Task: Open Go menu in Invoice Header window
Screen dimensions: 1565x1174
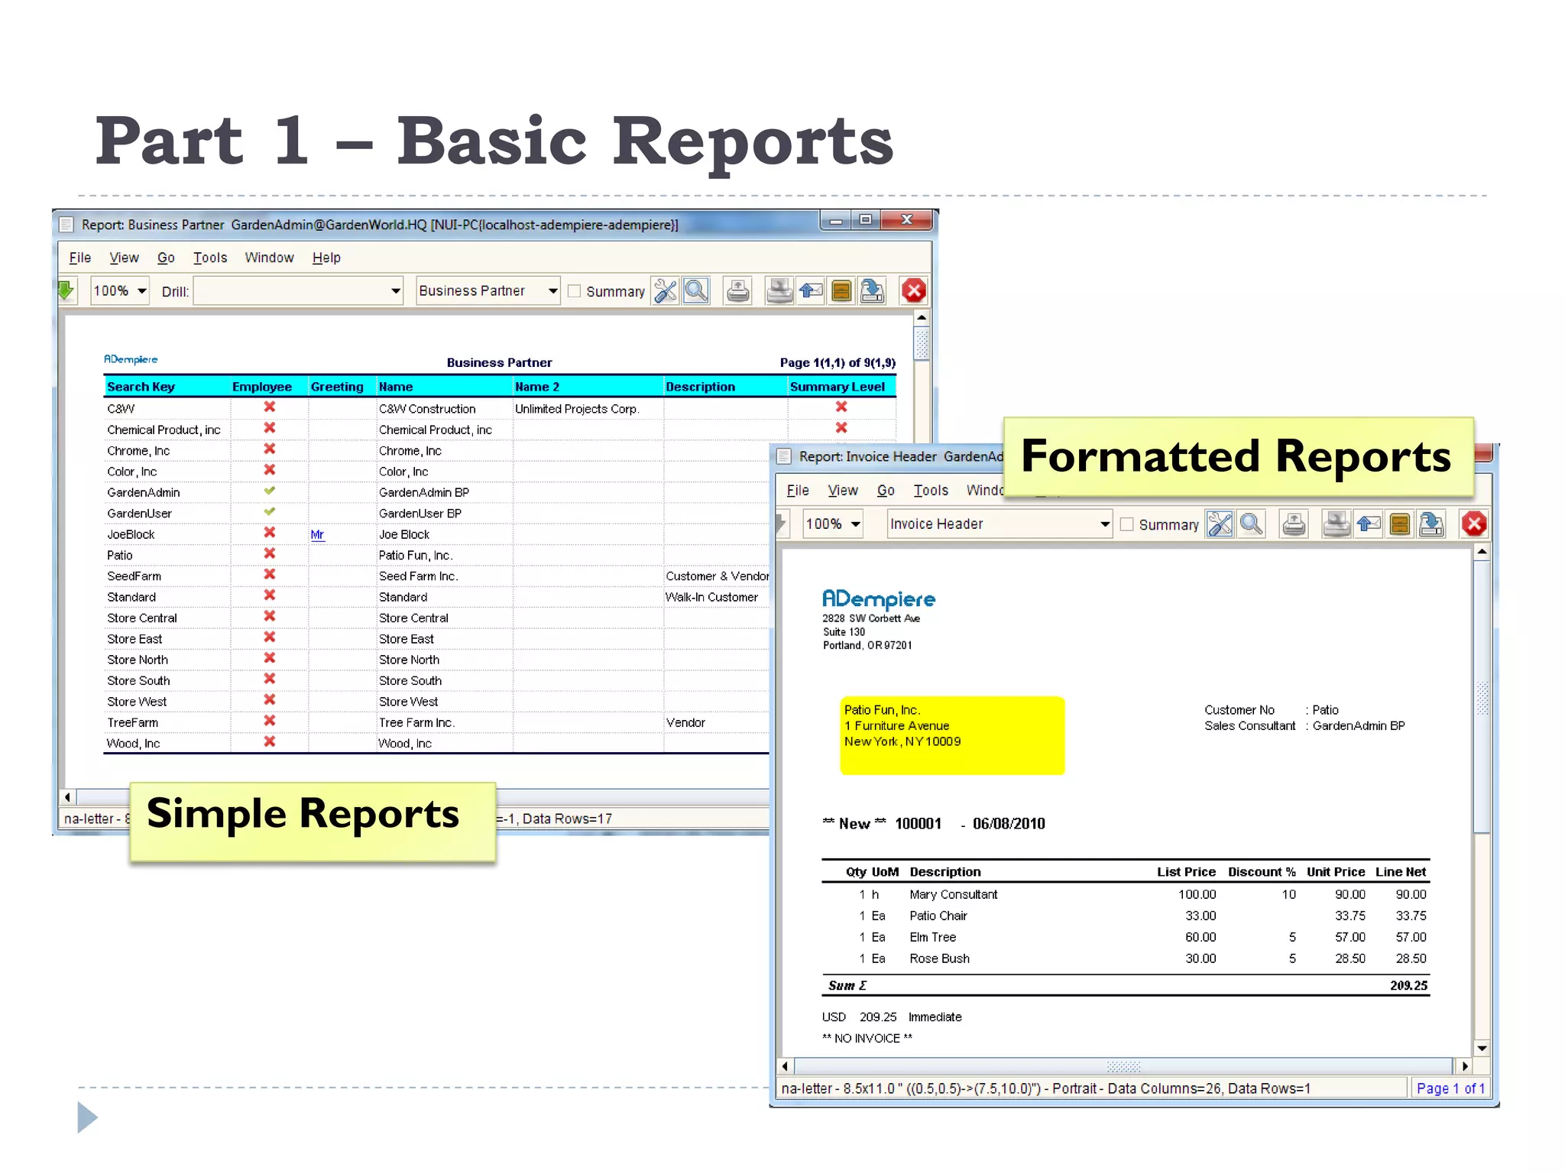Action: [886, 490]
